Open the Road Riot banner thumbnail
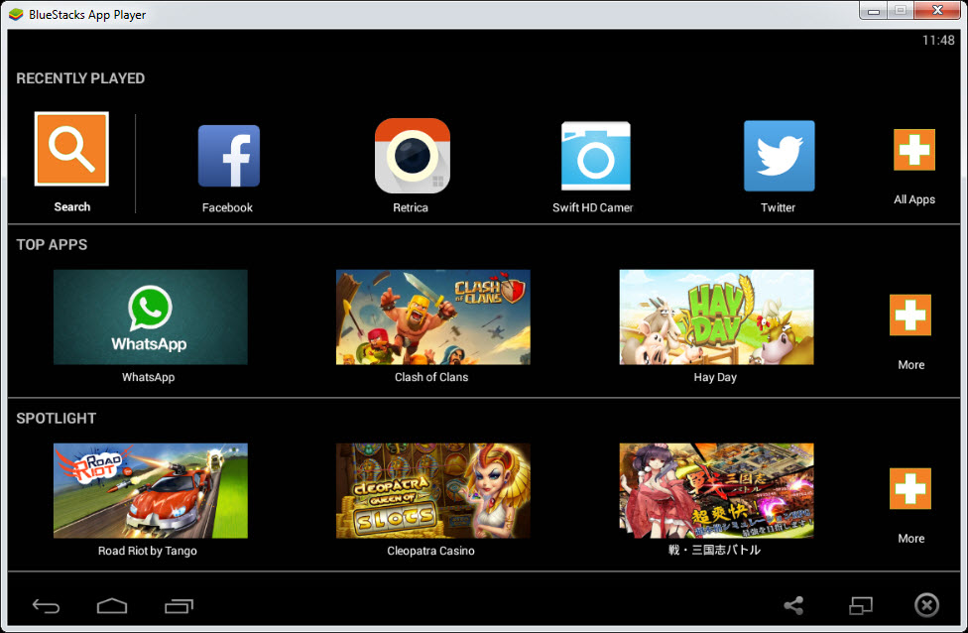The image size is (968, 633). 151,490
